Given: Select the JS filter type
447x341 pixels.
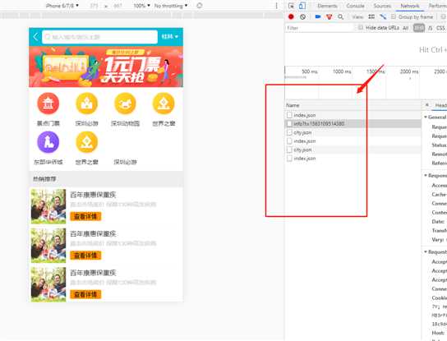Looking at the screenshot, I should click(x=431, y=28).
